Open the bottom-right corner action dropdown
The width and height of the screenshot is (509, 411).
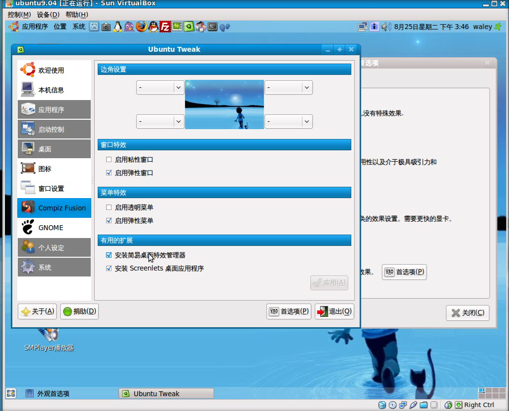289,122
